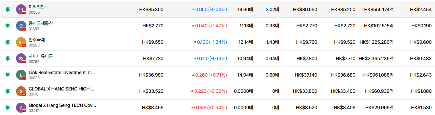Open the 미적집단 stock name link
435x115 pixels.
click(37, 7)
